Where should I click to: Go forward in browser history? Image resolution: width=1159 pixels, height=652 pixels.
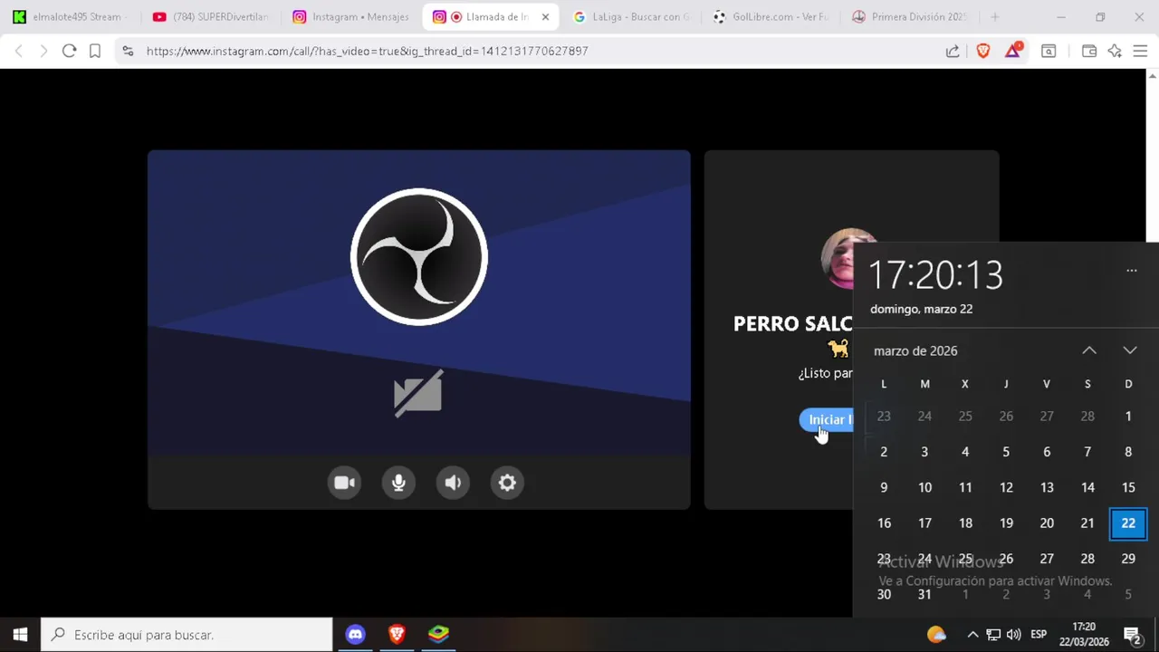point(43,52)
